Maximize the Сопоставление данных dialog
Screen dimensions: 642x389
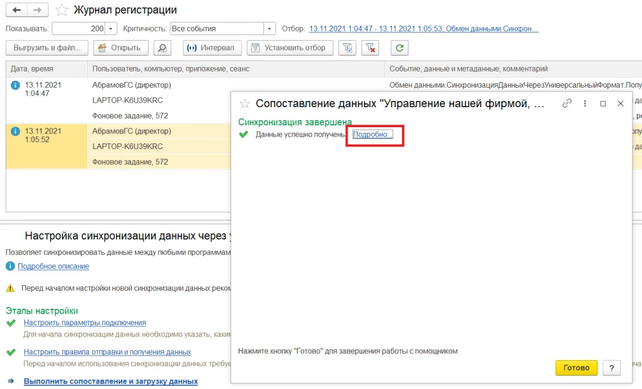point(602,104)
